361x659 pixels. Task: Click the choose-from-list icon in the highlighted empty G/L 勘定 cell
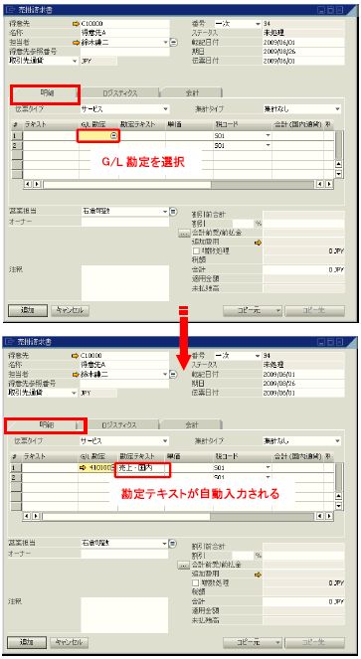113,135
